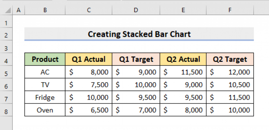Click the AC product cell
Screen dimensions: 269x130
point(45,72)
